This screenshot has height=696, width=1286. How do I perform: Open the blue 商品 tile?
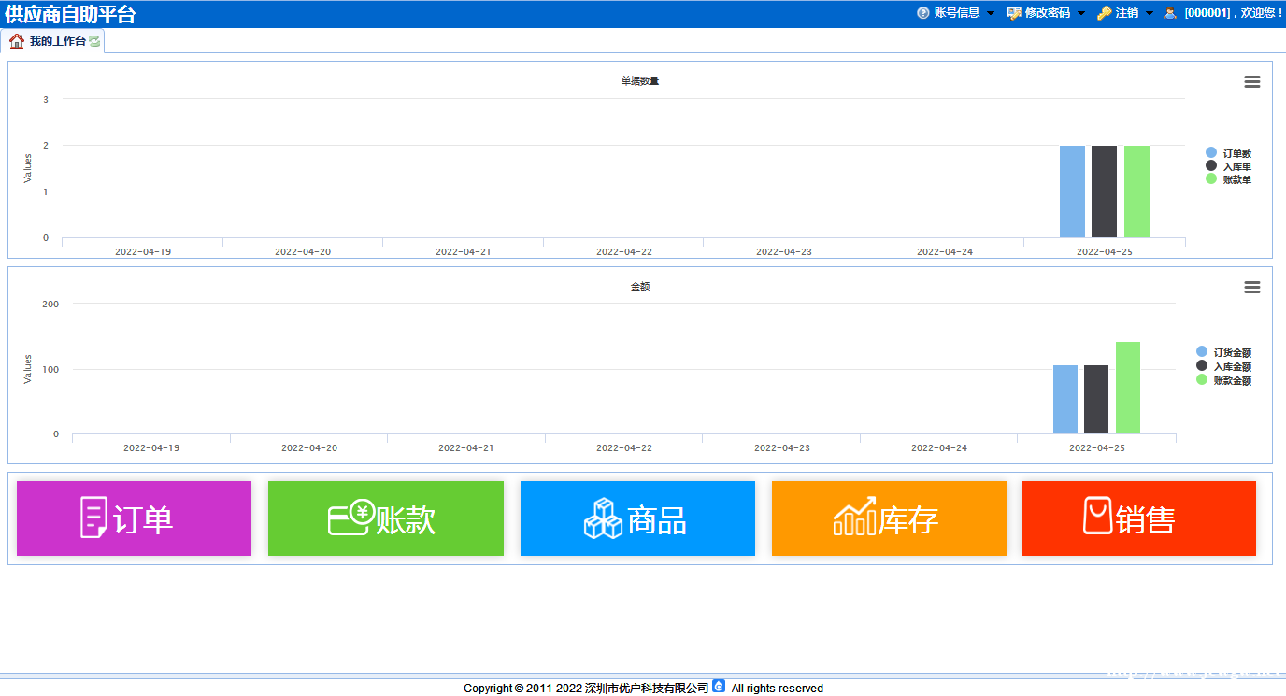point(637,518)
